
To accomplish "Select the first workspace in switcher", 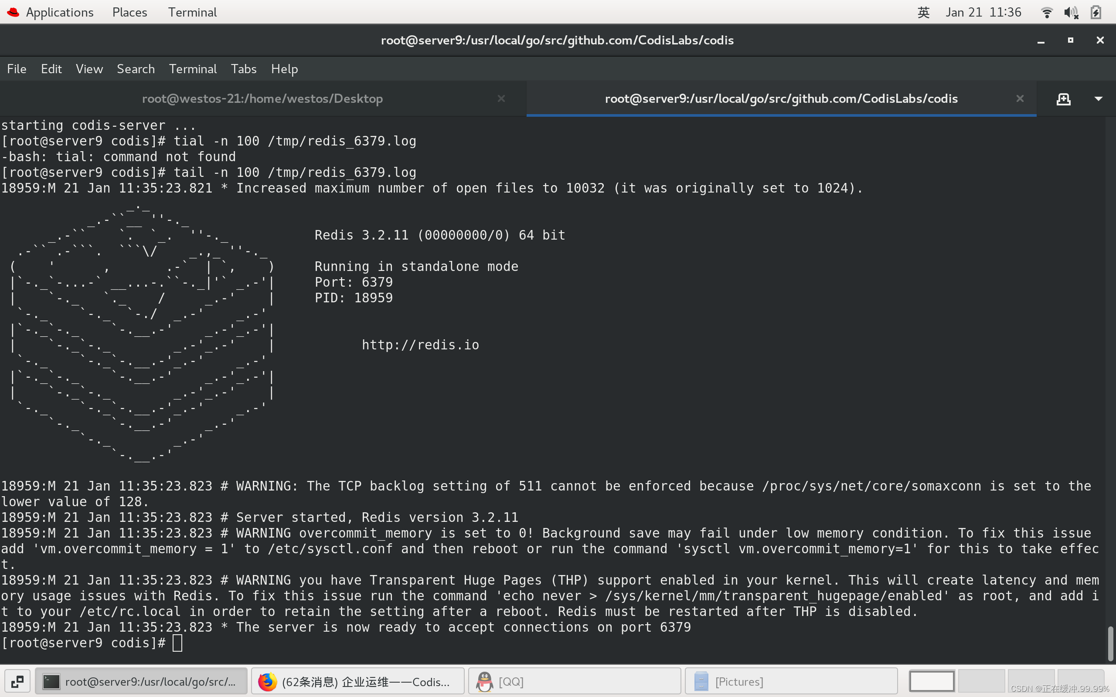I will (x=932, y=681).
